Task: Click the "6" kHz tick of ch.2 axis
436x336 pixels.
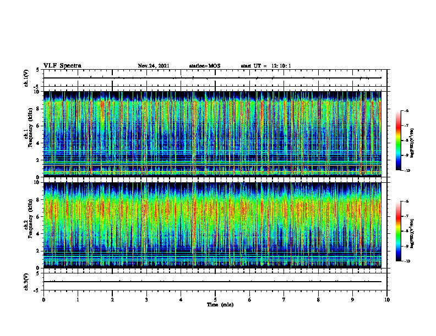Action: click(39, 217)
